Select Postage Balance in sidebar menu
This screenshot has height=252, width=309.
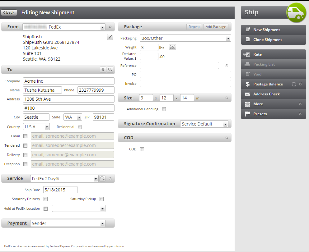273,84
